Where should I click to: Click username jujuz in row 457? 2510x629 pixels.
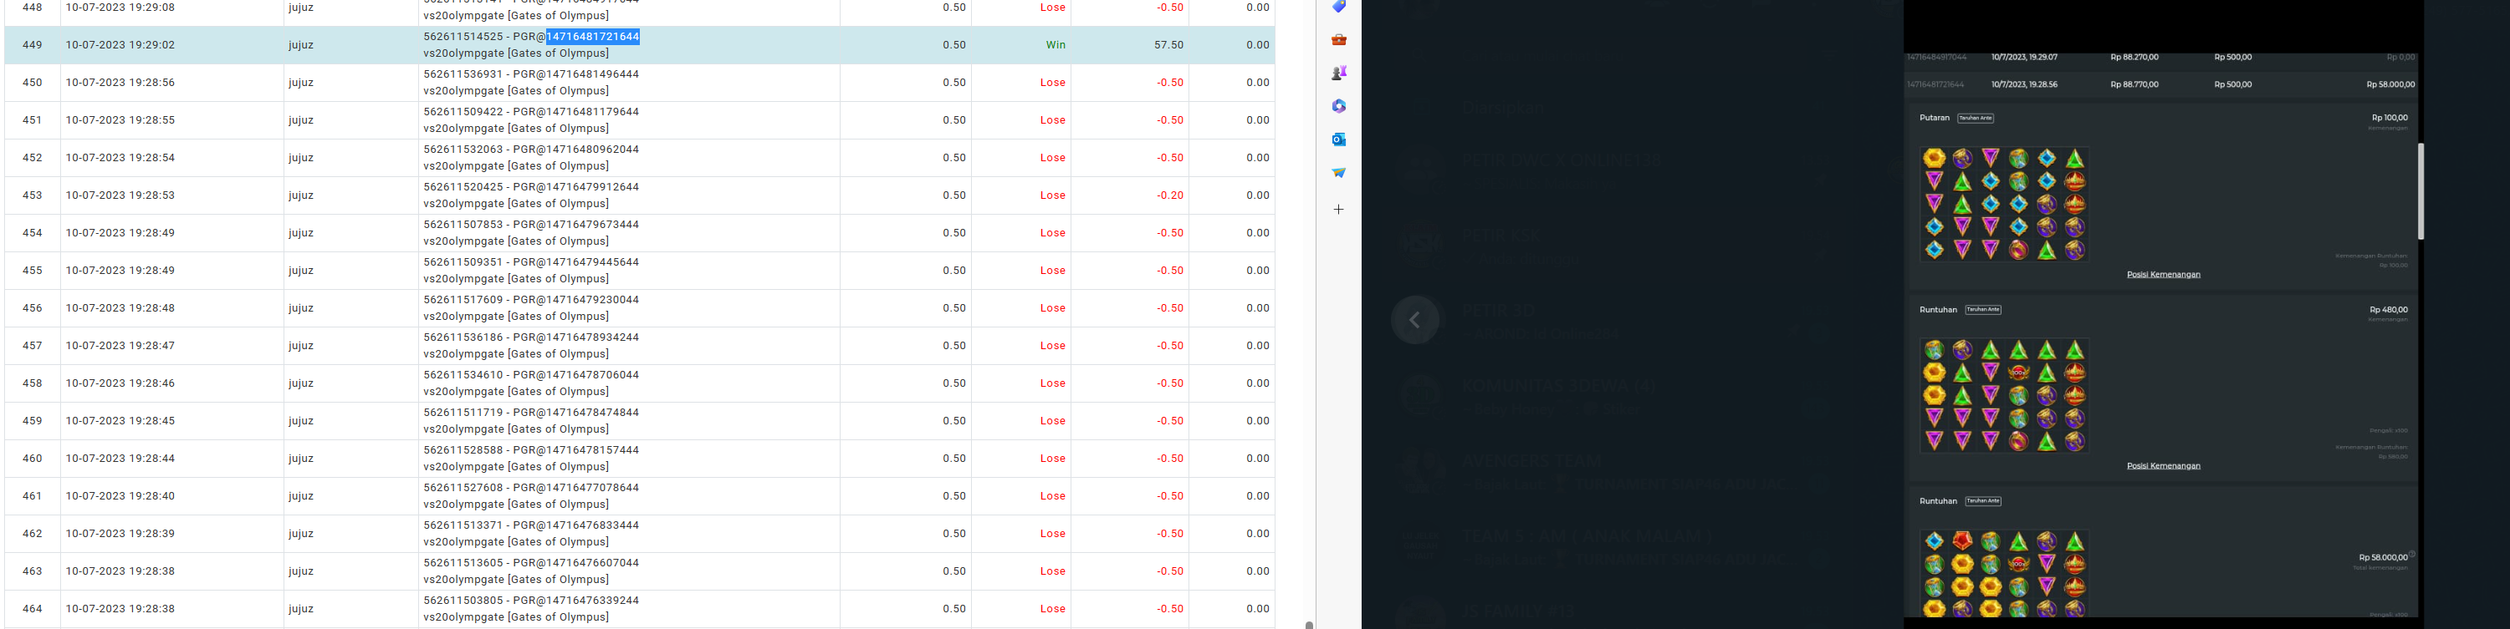[301, 347]
